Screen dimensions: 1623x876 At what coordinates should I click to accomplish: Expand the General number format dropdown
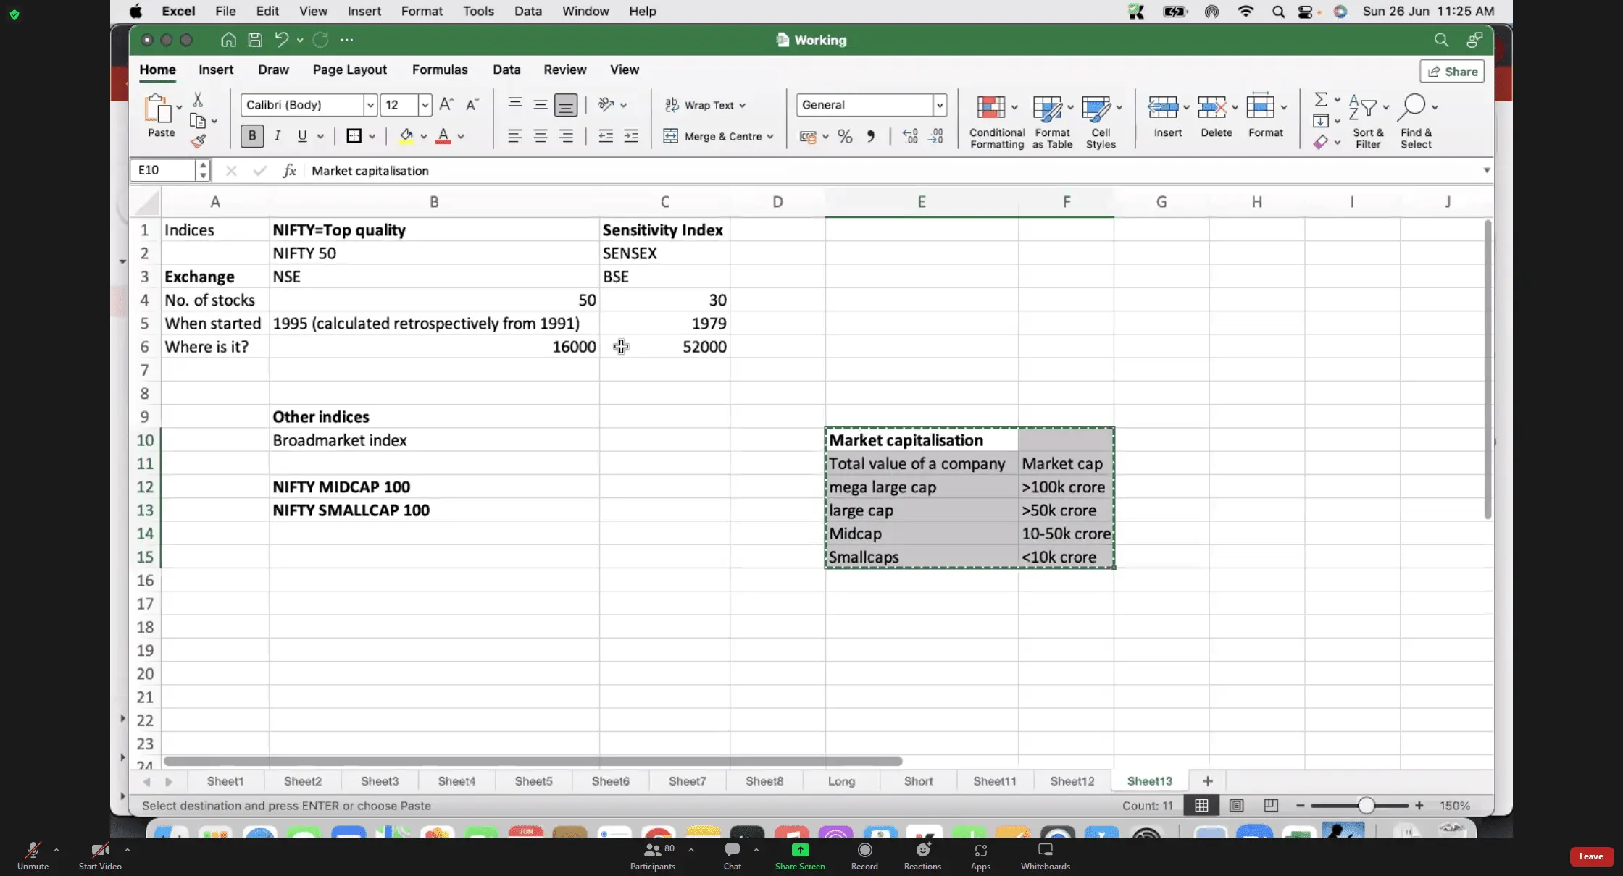[x=939, y=105]
